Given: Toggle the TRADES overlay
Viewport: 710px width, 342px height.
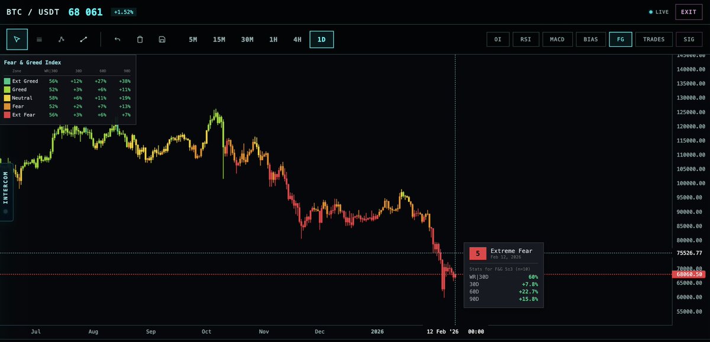Looking at the screenshot, I should tap(654, 40).
